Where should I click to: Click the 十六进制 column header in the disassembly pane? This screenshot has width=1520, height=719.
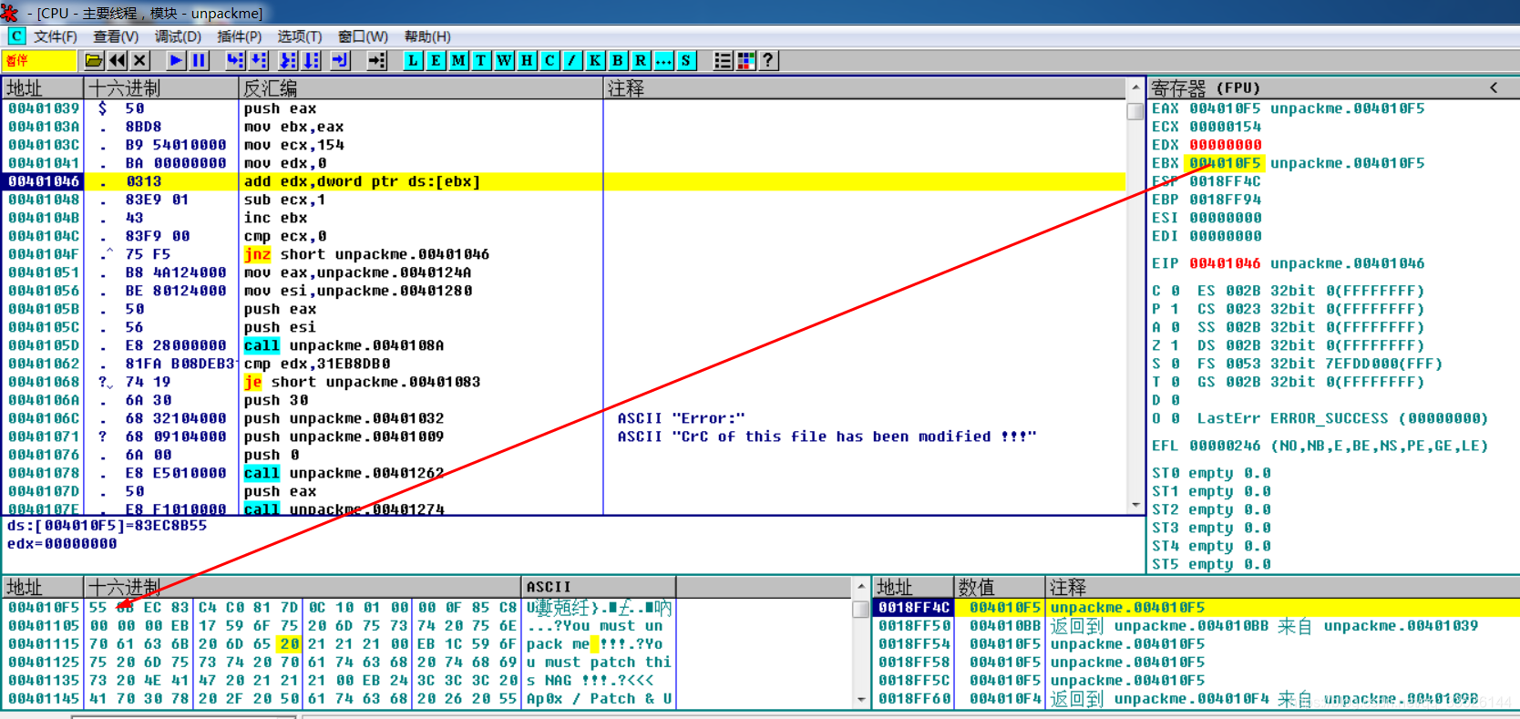[161, 88]
